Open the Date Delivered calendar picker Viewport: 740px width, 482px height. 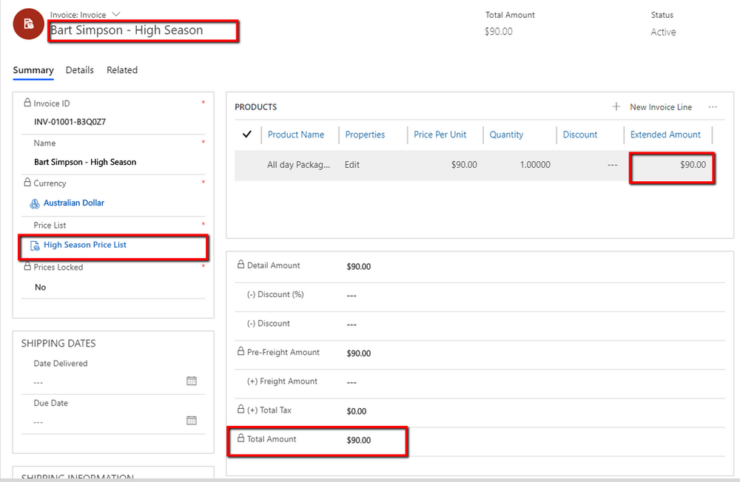(192, 381)
